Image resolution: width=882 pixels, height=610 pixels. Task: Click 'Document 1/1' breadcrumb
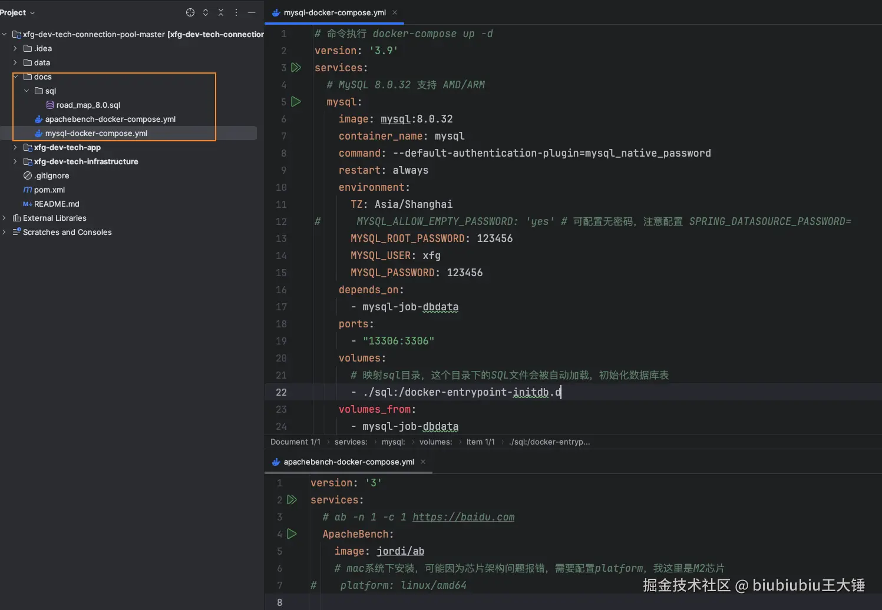click(295, 442)
